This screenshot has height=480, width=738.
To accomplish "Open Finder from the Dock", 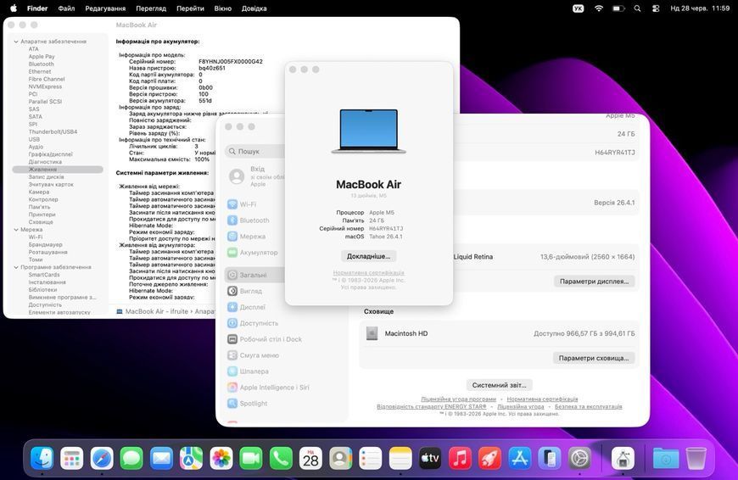I will 42,458.
